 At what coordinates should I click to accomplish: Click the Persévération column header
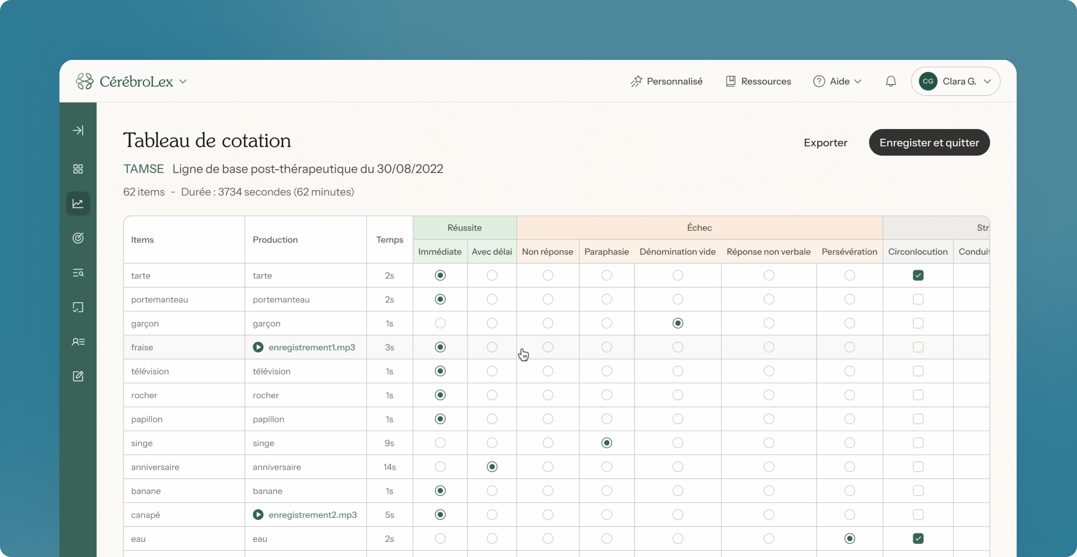coord(849,252)
